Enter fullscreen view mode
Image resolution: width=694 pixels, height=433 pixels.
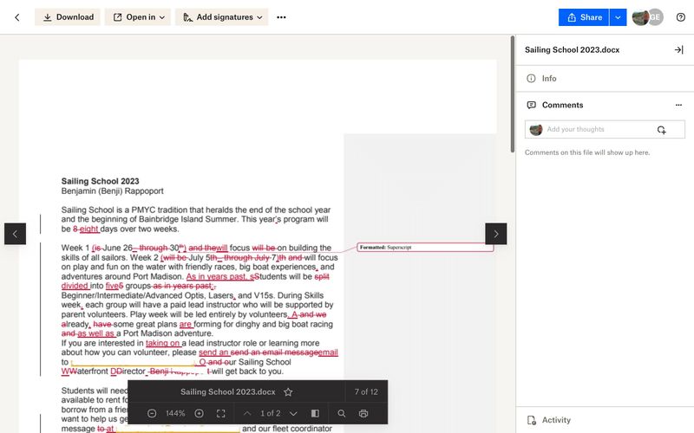(221, 414)
